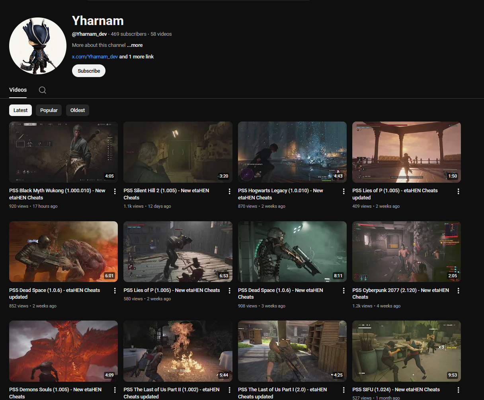
Task: Play the Dead Space thumbnail (8:11)
Action: pos(292,252)
